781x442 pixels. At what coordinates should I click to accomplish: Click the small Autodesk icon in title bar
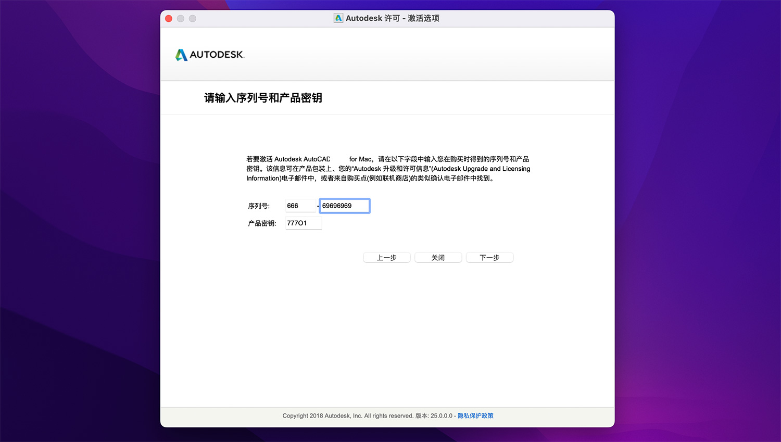pos(338,18)
